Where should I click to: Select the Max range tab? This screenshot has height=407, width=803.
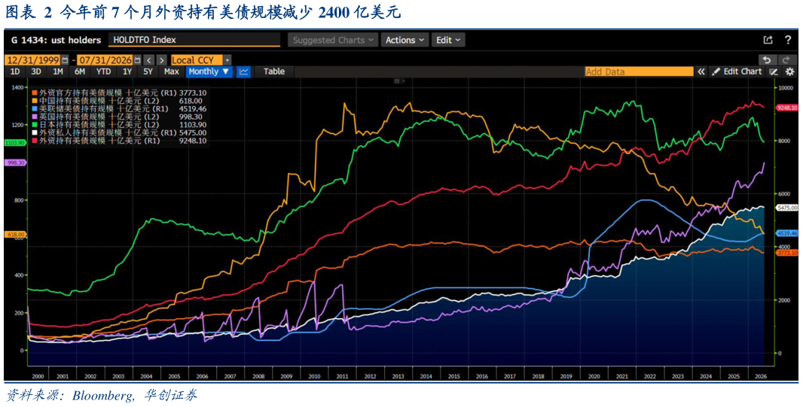coord(171,71)
